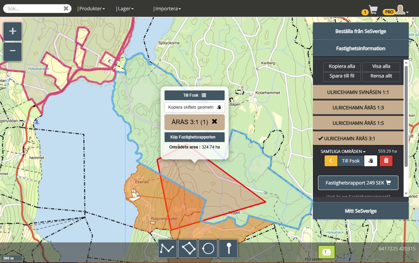Zoom out of the map

(13, 51)
